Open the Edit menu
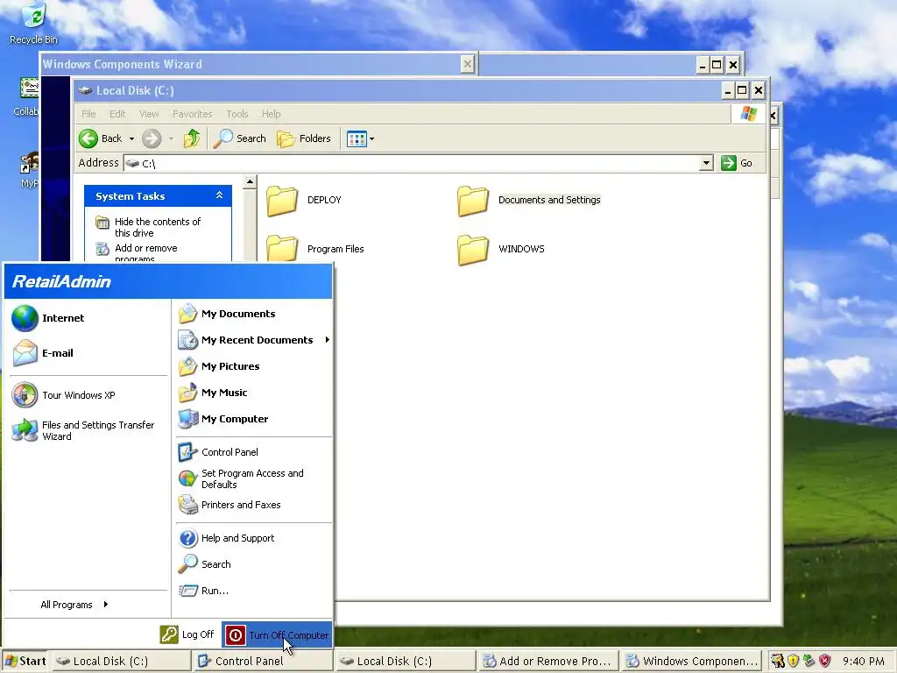 pos(117,114)
